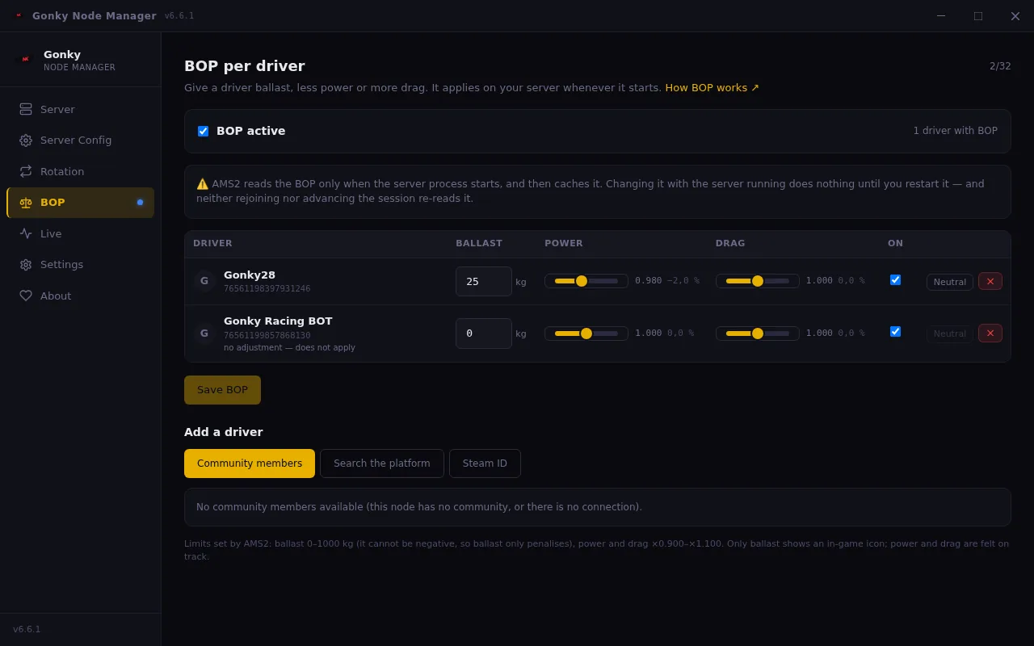Click the app icon in the title bar
1034x646 pixels.
point(19,15)
